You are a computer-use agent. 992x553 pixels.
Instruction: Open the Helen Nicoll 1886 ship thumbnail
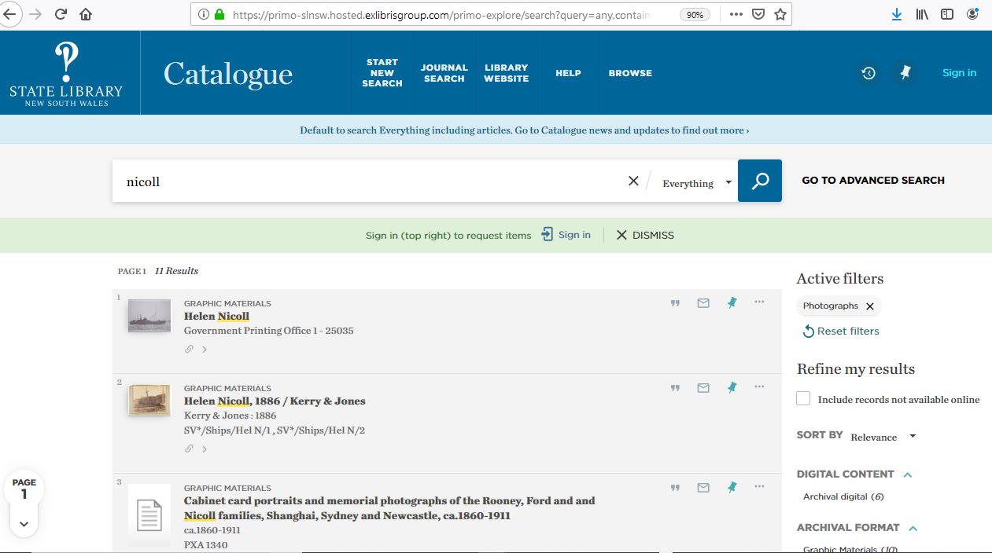[149, 400]
